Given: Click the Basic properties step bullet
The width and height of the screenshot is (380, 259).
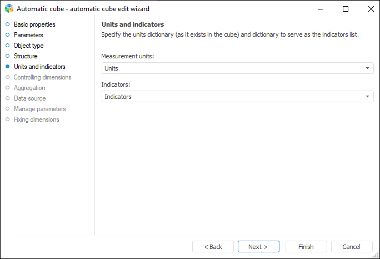Looking at the screenshot, I should pyautogui.click(x=8, y=24).
